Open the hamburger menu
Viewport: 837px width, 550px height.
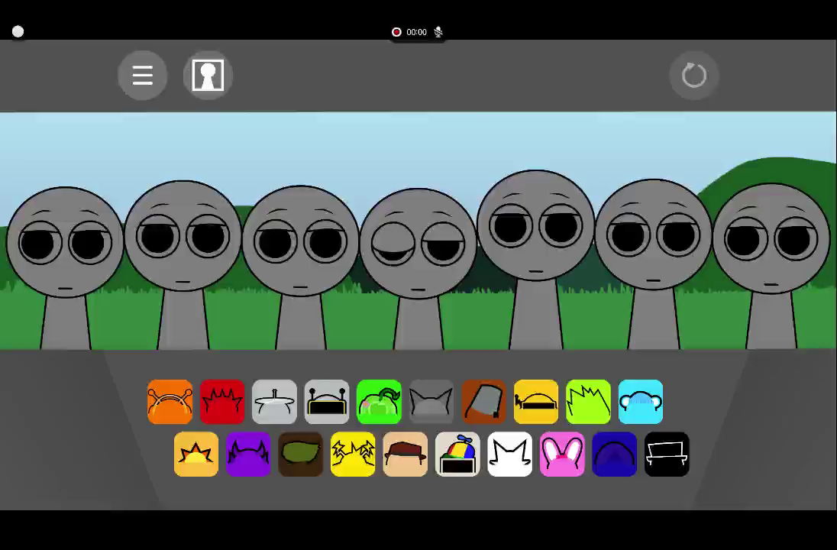point(143,76)
